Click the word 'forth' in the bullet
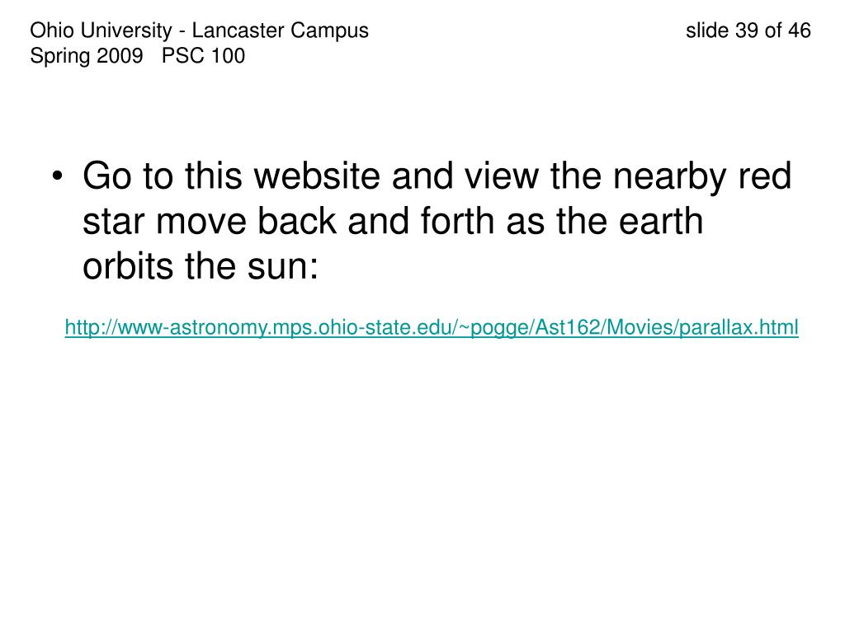This screenshot has height=633, width=845. [x=457, y=221]
